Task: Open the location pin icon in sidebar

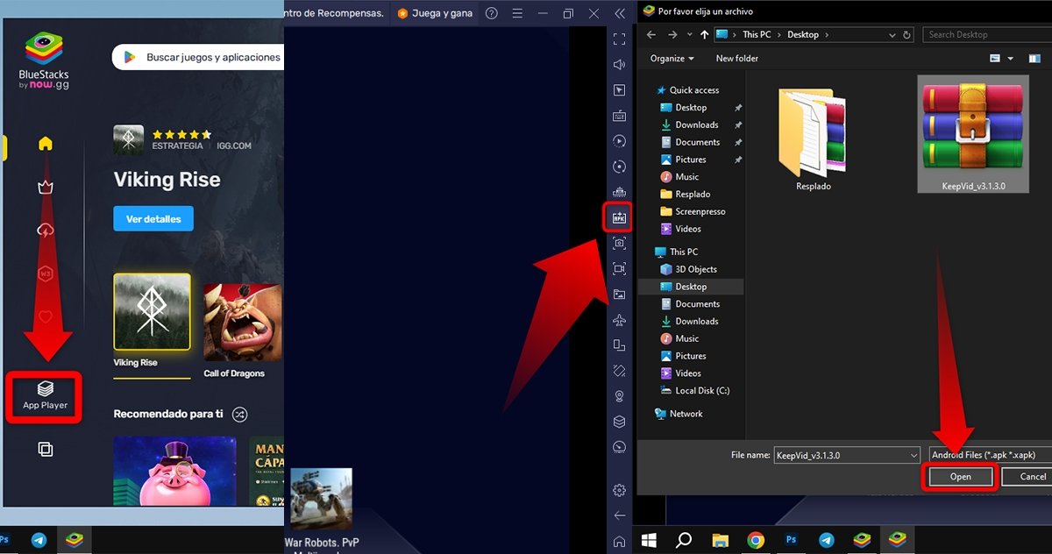Action: (x=619, y=396)
